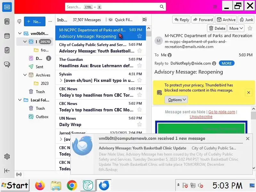Forward the message
The image size is (256, 192).
tap(203, 20)
